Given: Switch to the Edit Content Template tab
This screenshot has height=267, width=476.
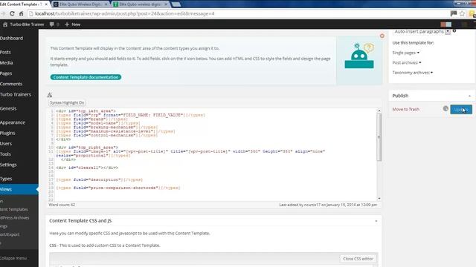Looking at the screenshot, I should click(x=22, y=4).
